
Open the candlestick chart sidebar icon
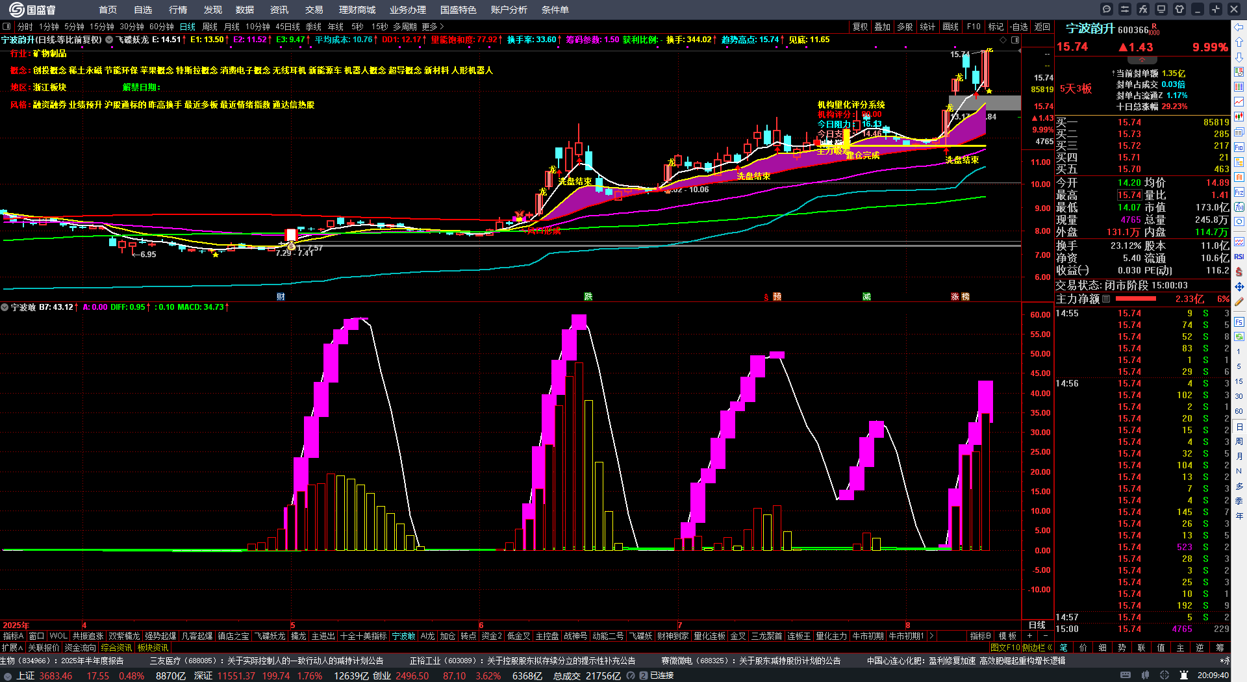pos(1239,117)
